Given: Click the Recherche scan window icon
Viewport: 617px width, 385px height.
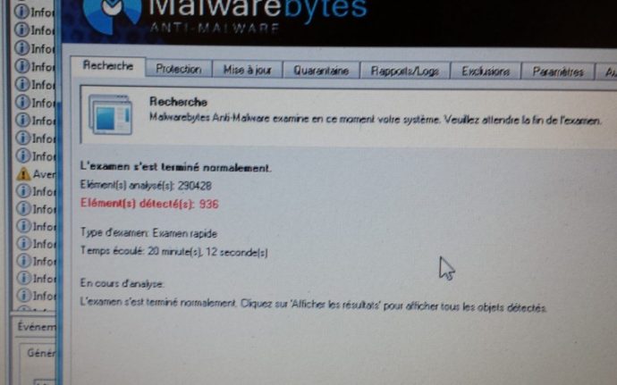Looking at the screenshot, I should coord(110,114).
